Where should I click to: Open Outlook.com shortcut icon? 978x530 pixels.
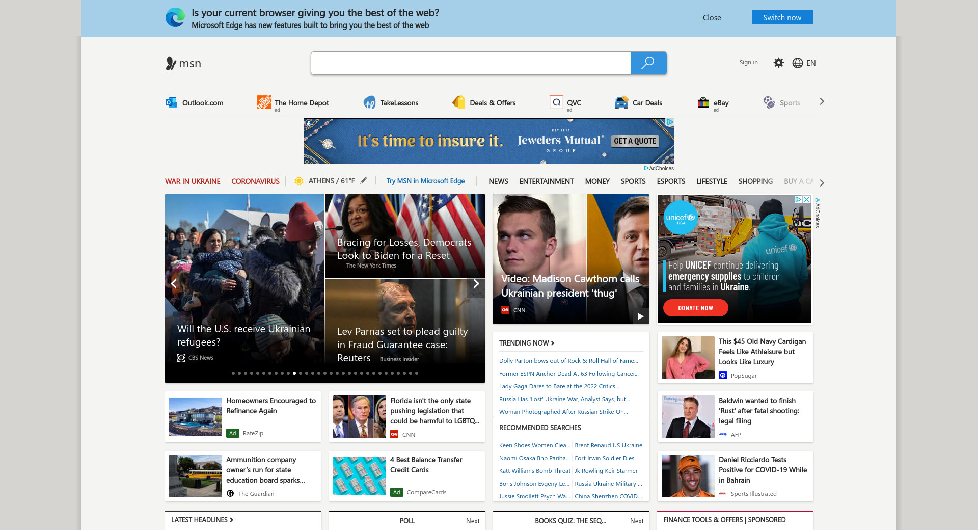(171, 102)
